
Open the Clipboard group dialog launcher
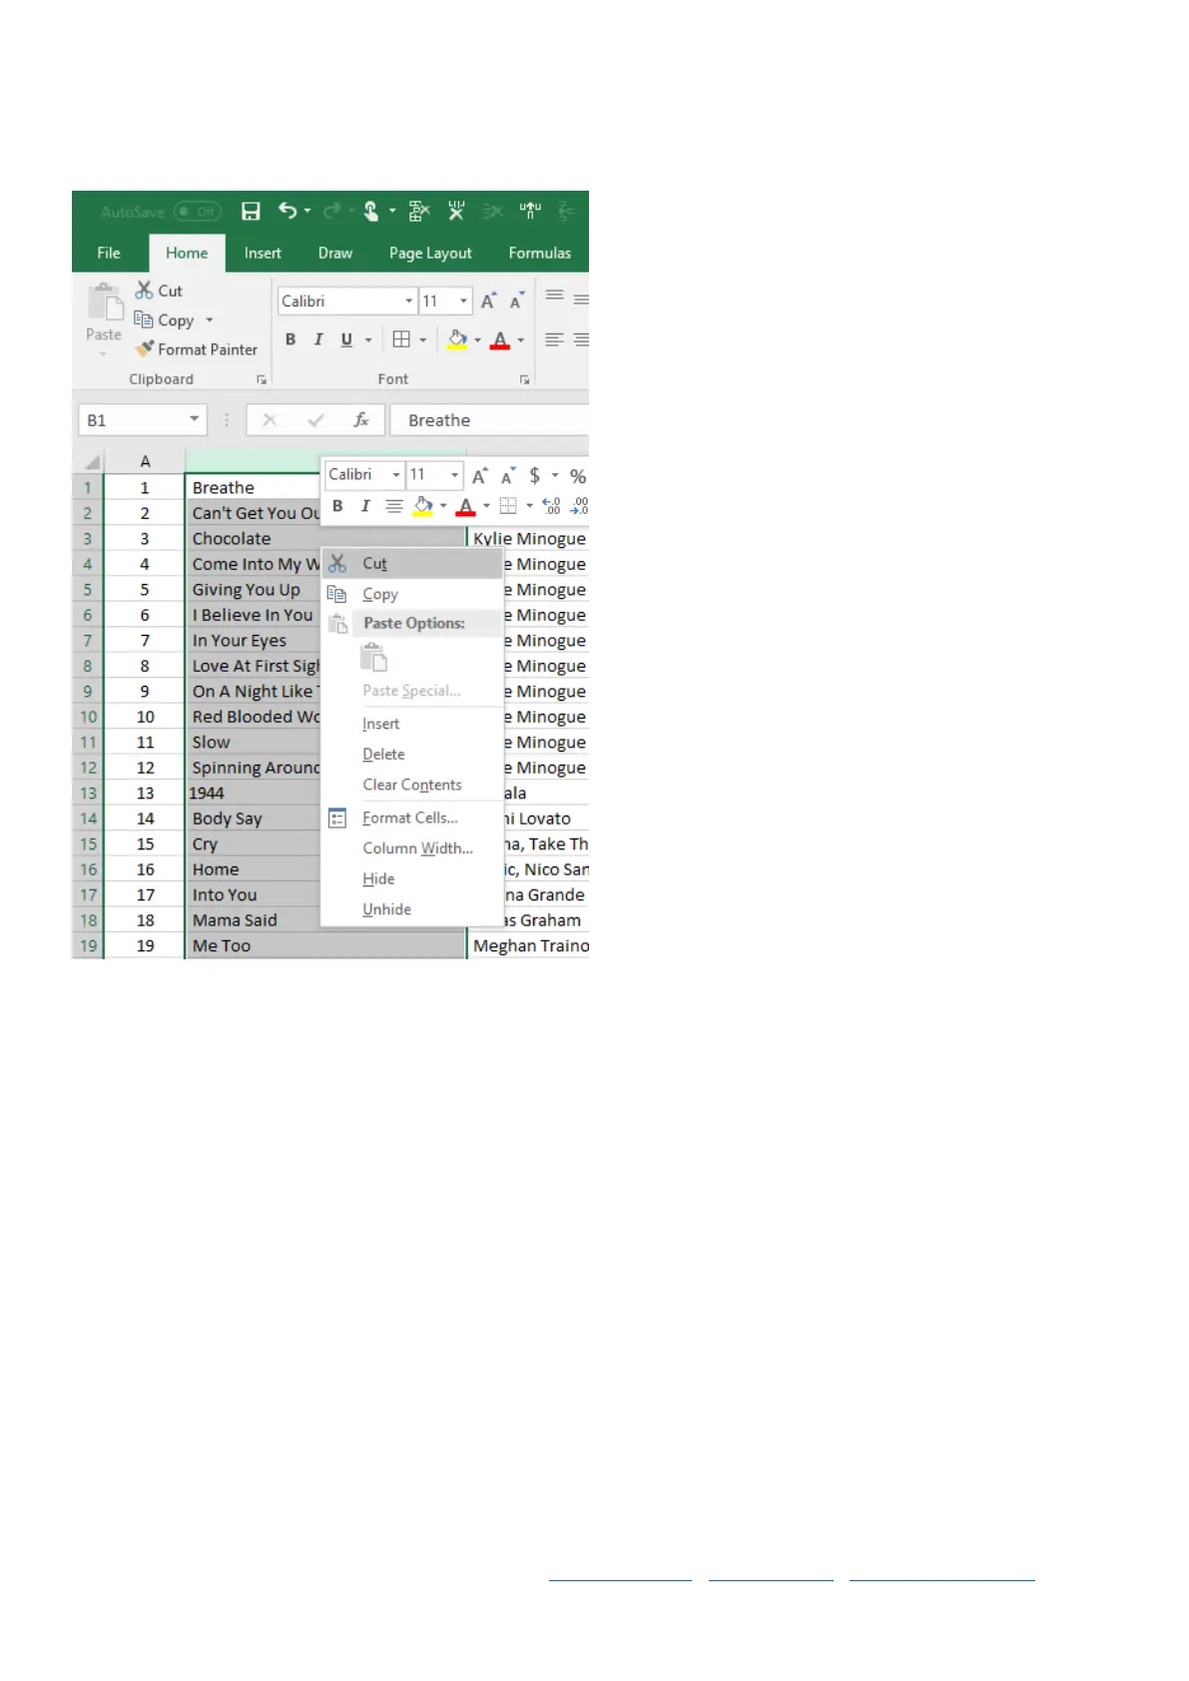pos(262,380)
